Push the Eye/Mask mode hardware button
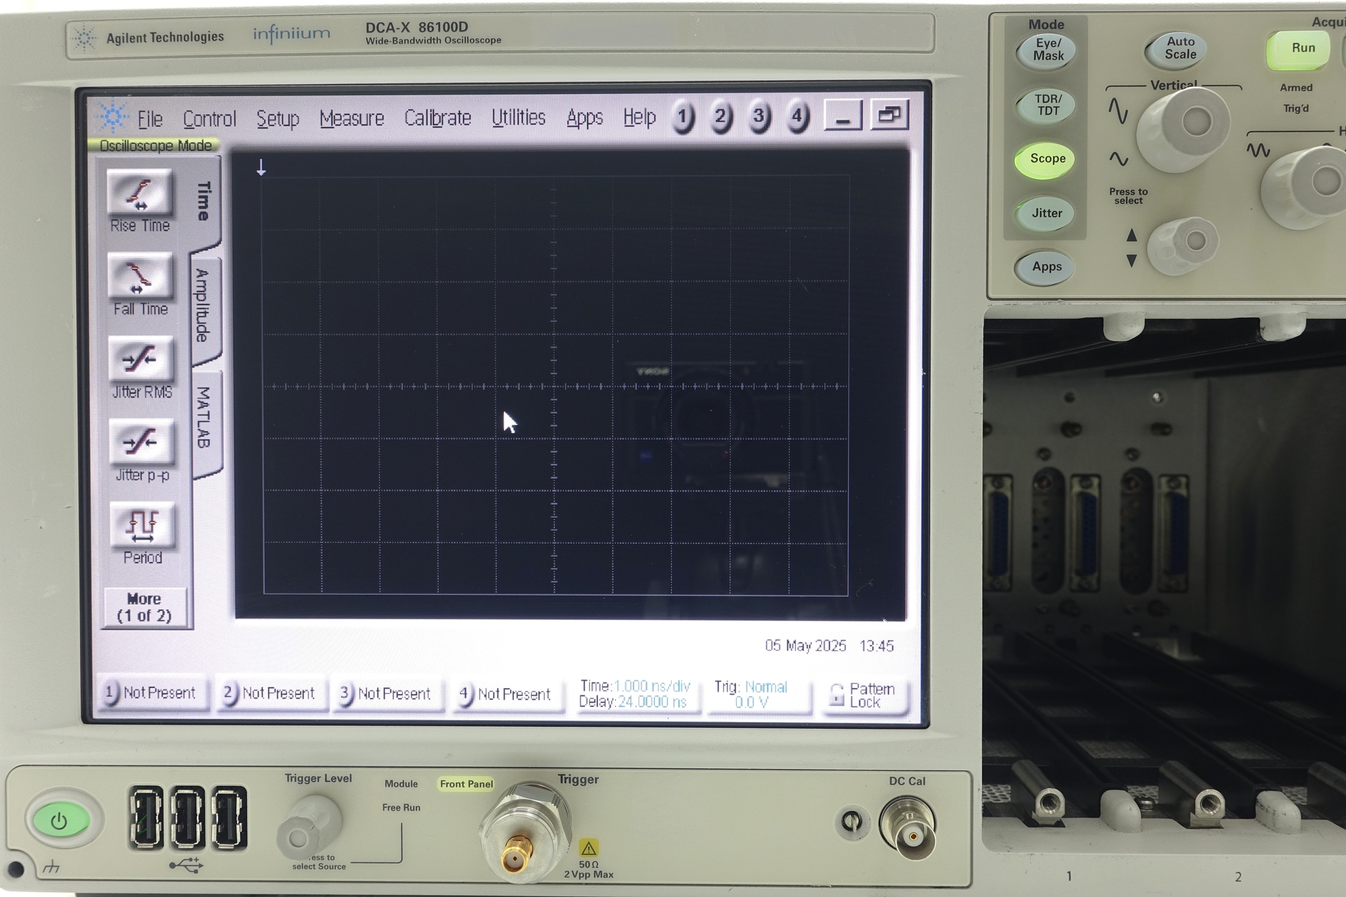 pyautogui.click(x=1048, y=51)
